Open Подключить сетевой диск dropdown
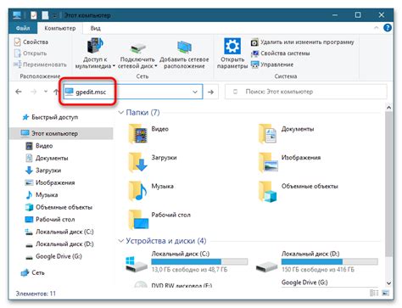 coord(137,53)
